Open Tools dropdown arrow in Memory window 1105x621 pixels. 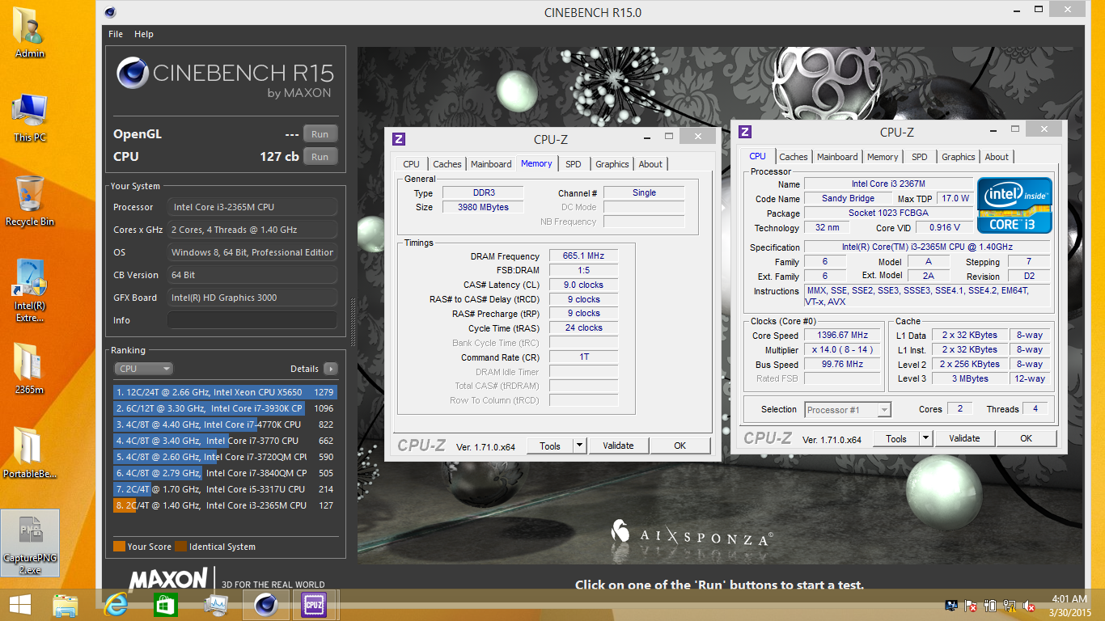[579, 446]
